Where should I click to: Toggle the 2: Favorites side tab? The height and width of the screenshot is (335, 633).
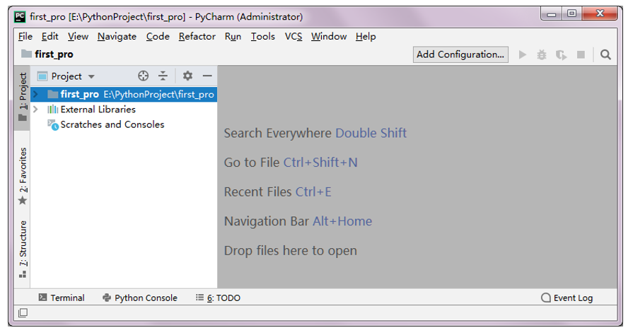pyautogui.click(x=23, y=177)
